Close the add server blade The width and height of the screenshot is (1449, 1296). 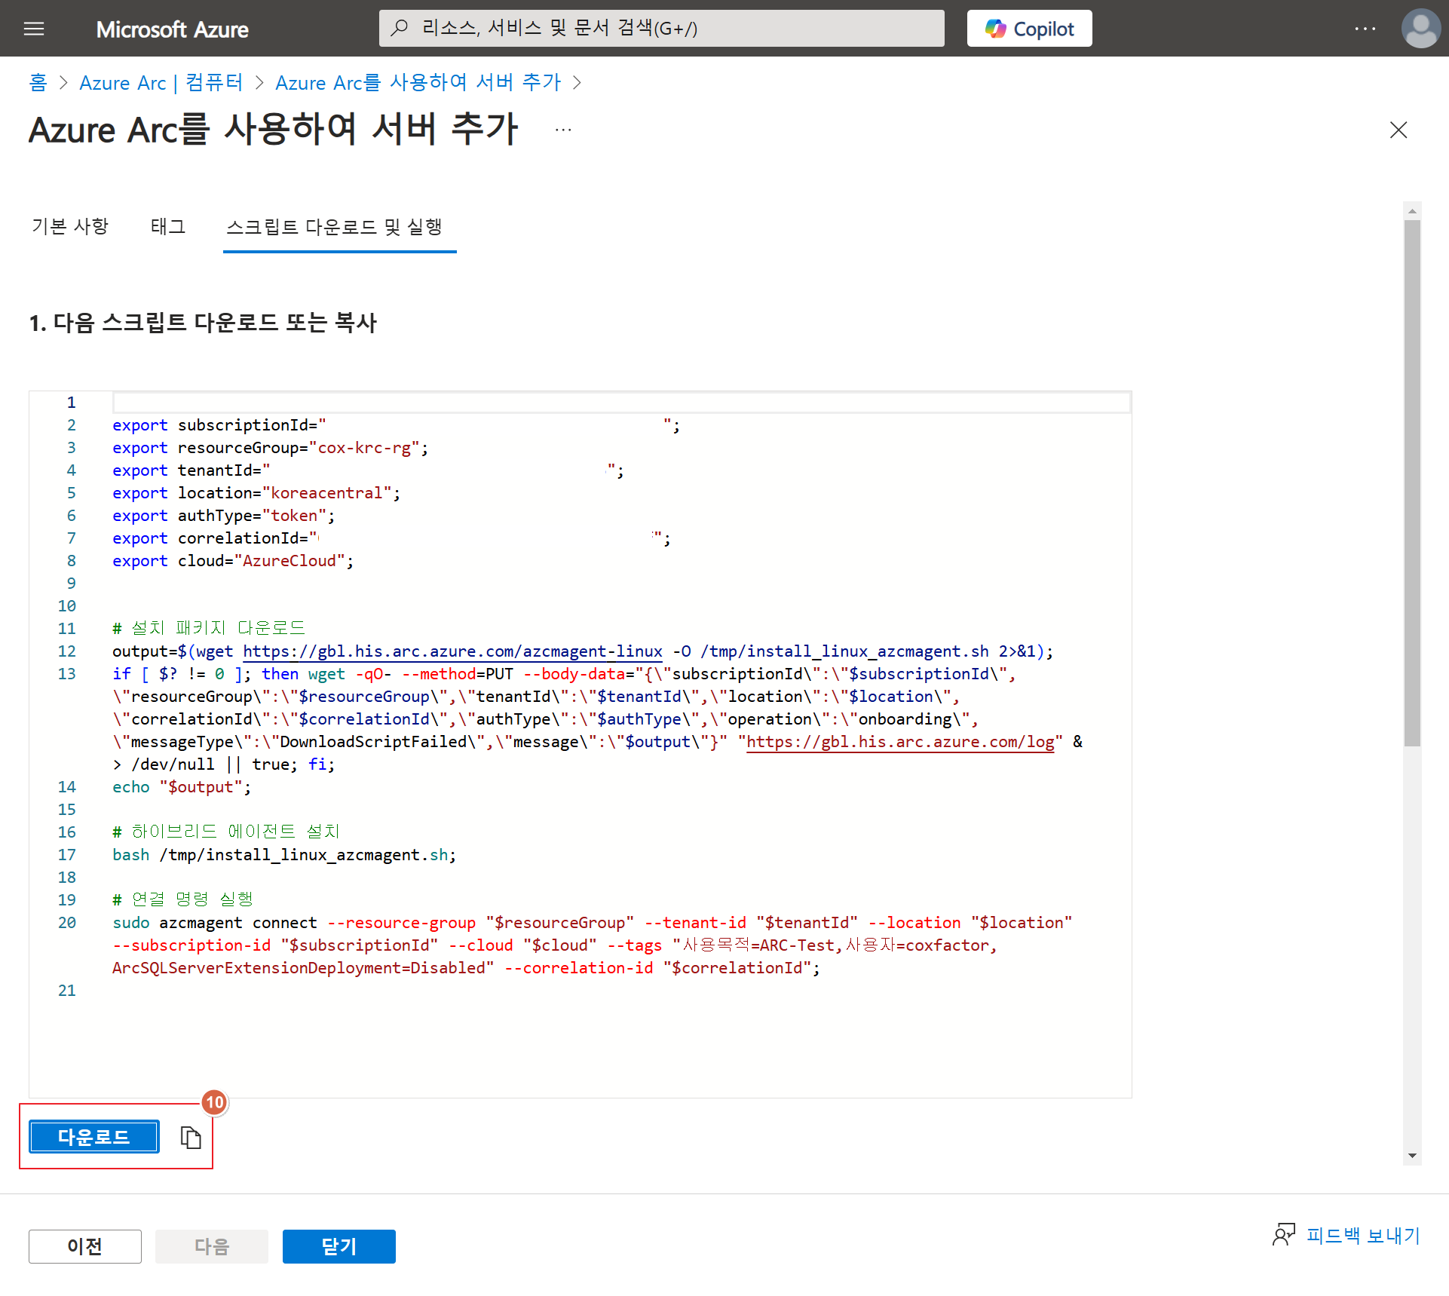click(1398, 130)
